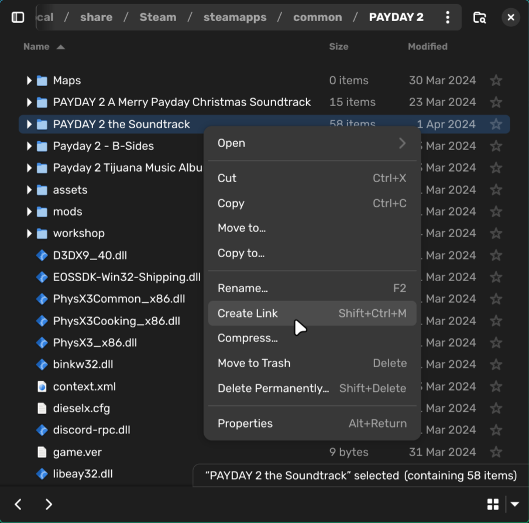Screen dimensions: 529x523
Task: Open the path bar three-dot menu
Action: pos(448,18)
